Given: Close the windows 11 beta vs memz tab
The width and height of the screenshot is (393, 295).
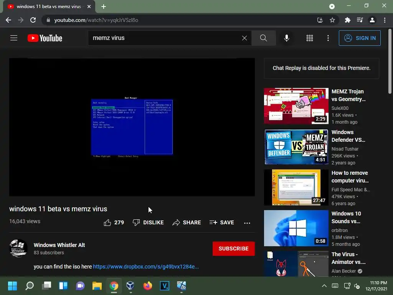Looking at the screenshot, I should (89, 7).
